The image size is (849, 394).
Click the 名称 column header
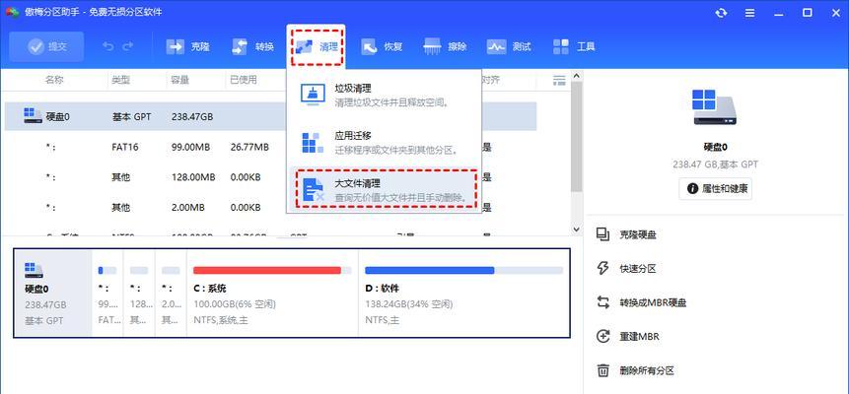pyautogui.click(x=54, y=80)
